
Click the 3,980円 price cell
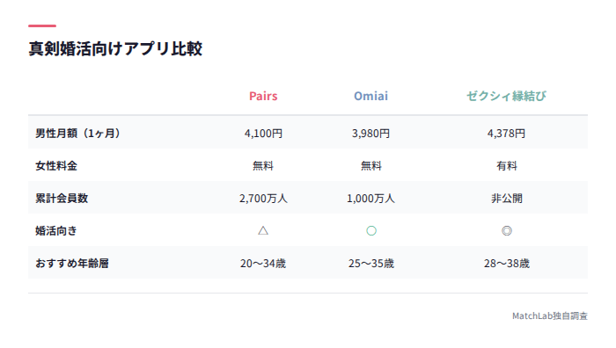point(370,134)
